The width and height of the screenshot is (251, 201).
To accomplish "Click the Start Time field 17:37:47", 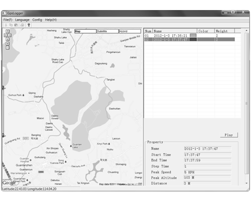I will pyautogui.click(x=207, y=155).
